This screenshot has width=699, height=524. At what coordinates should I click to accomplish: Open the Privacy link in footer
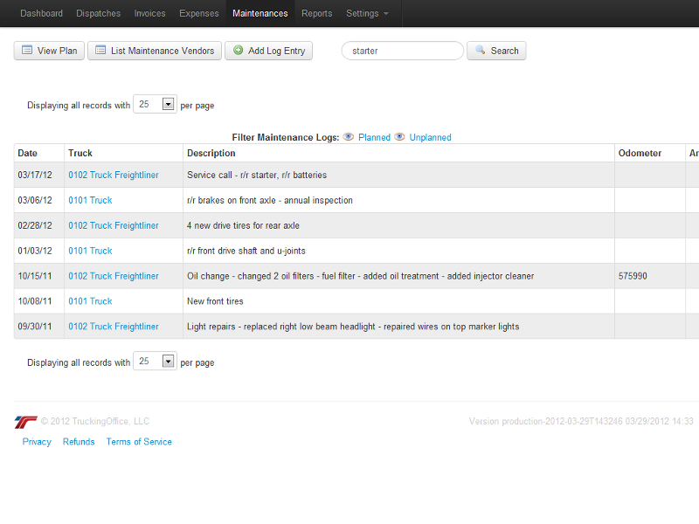coord(37,442)
